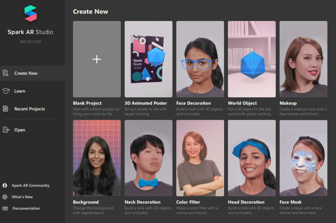Select the Makeup template thumbnail
Viewport: 336px width, 223px height.
tap(303, 59)
